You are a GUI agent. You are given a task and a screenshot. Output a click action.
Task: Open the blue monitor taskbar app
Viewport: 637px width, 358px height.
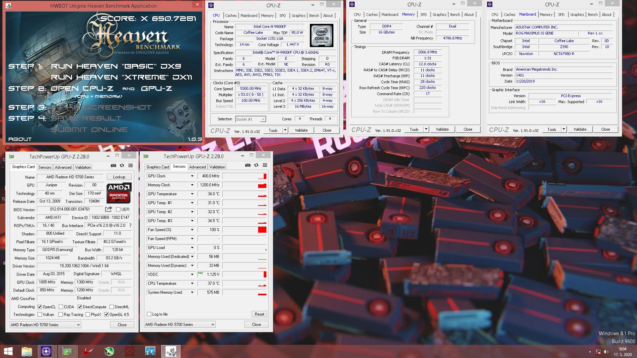click(150, 351)
